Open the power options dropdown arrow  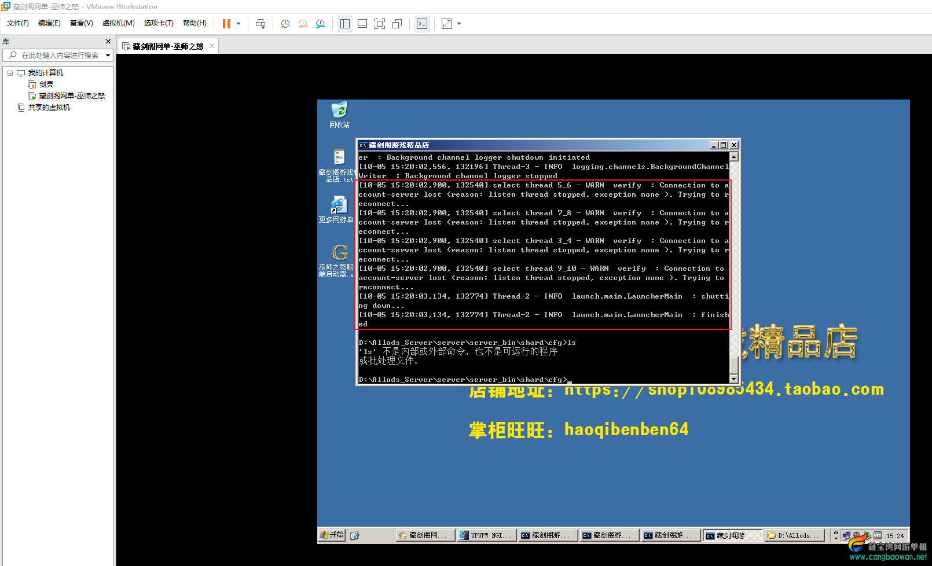238,24
